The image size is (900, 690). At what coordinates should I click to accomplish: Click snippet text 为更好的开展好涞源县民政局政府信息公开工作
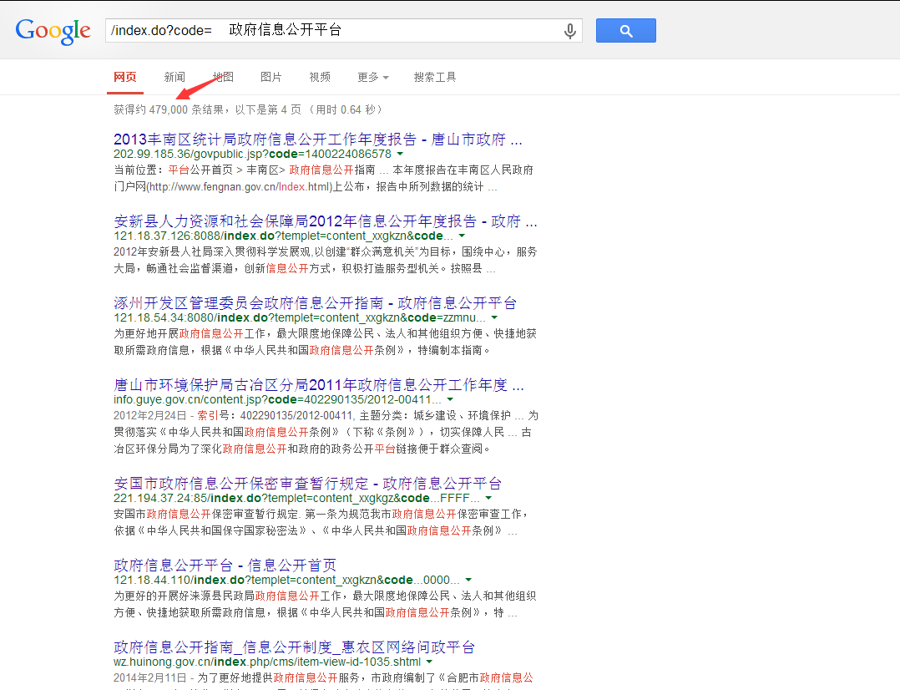point(230,596)
